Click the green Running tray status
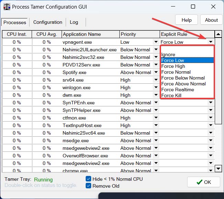 click(43, 179)
